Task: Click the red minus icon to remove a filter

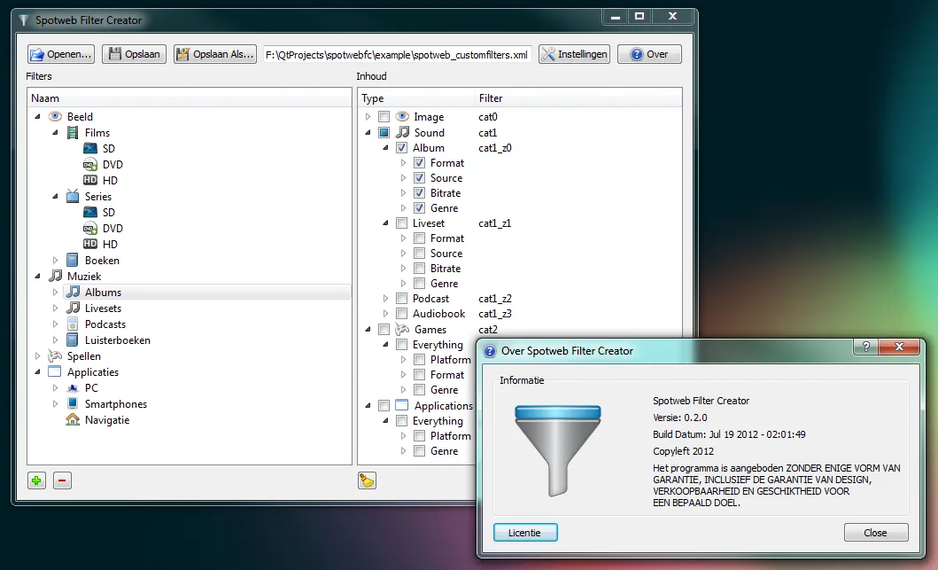Action: [x=61, y=480]
